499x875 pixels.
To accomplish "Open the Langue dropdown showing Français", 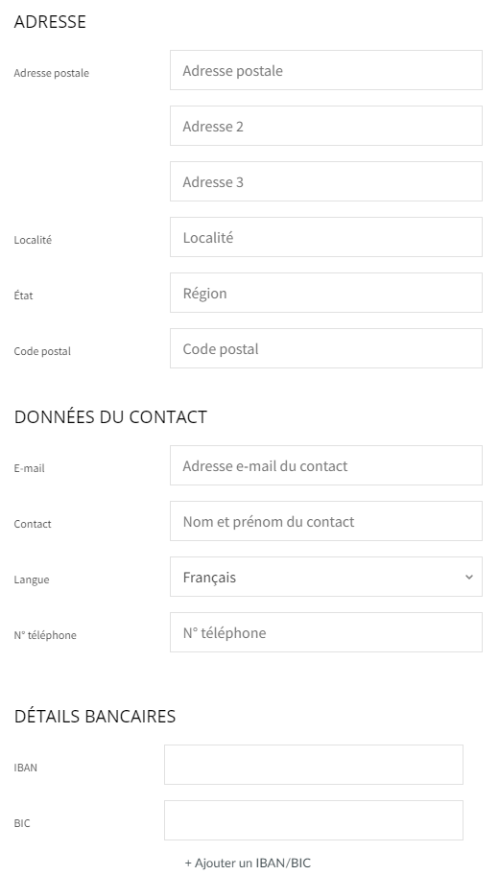I will point(326,577).
